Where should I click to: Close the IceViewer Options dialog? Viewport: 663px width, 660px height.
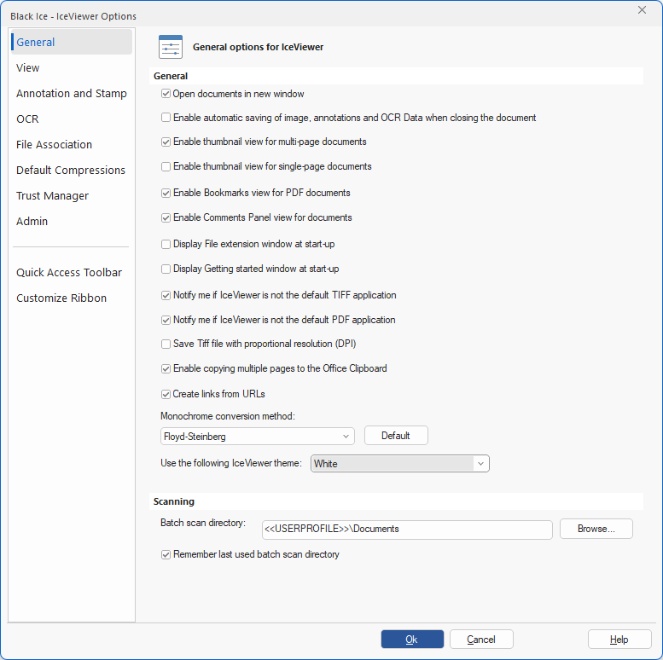[642, 10]
